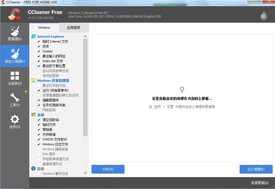Toggle 临时文件 checkbox
The height and width of the screenshot is (189, 275).
coord(39,125)
